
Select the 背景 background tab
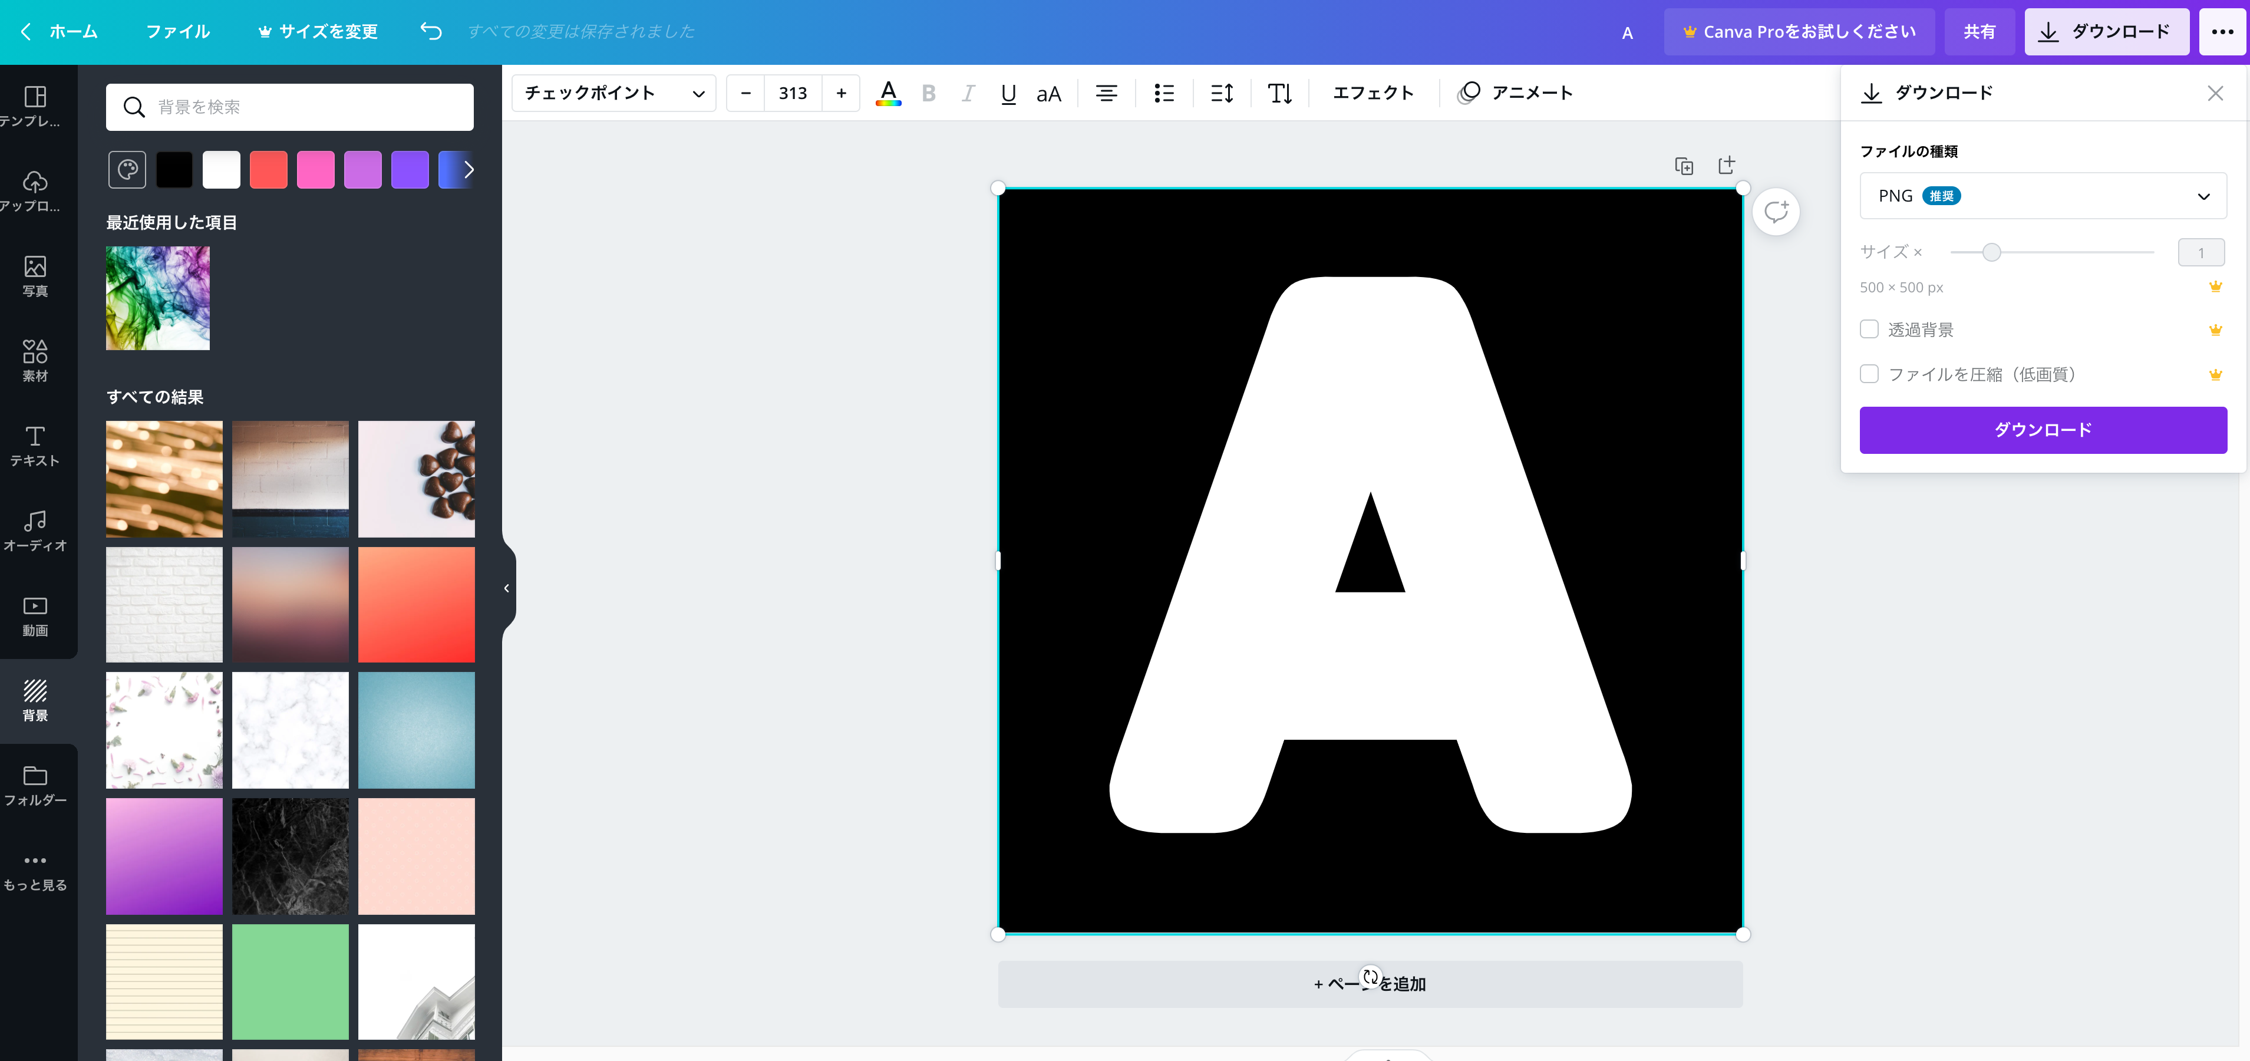tap(35, 701)
